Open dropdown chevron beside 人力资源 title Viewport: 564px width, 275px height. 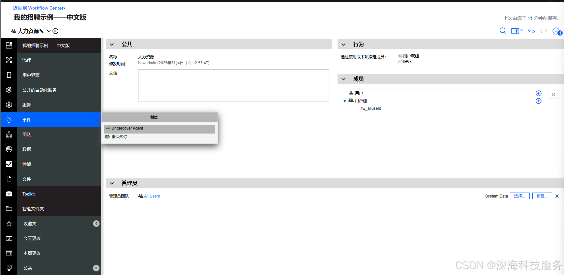[49, 31]
